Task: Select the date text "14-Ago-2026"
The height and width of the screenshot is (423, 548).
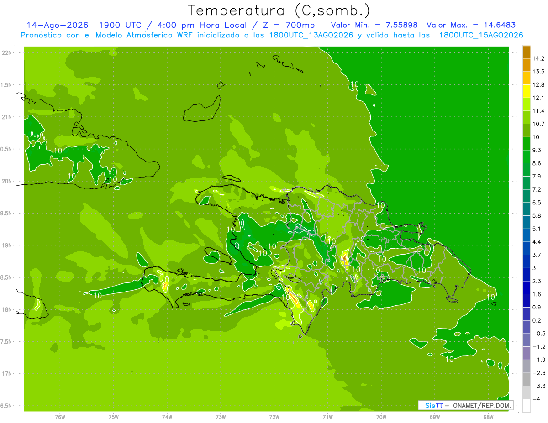Action: click(x=58, y=25)
